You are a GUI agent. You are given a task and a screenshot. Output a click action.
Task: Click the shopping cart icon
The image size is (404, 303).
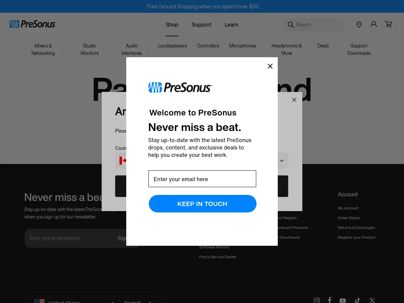(x=389, y=24)
